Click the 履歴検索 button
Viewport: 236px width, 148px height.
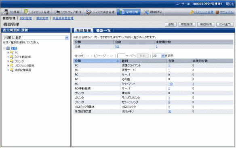[x=187, y=24]
